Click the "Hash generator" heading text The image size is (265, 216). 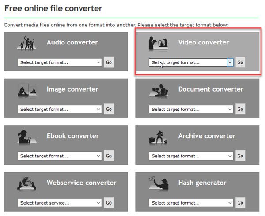pyautogui.click(x=202, y=183)
